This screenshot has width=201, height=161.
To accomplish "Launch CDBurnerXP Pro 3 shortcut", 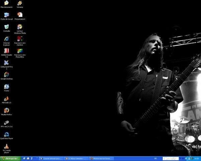I will [x=6, y=62].
